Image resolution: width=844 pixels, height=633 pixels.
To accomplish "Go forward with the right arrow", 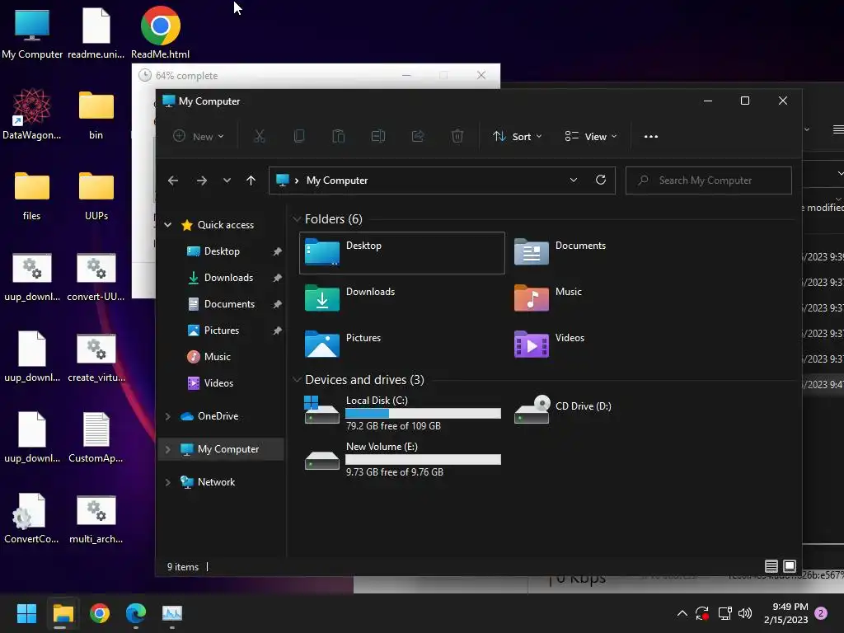I will point(202,181).
